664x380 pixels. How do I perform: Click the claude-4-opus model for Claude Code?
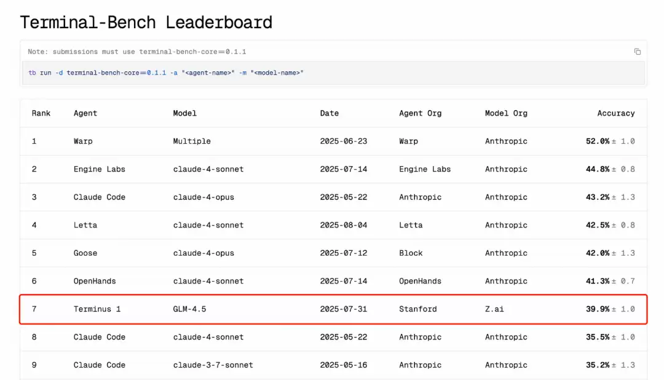[203, 197]
